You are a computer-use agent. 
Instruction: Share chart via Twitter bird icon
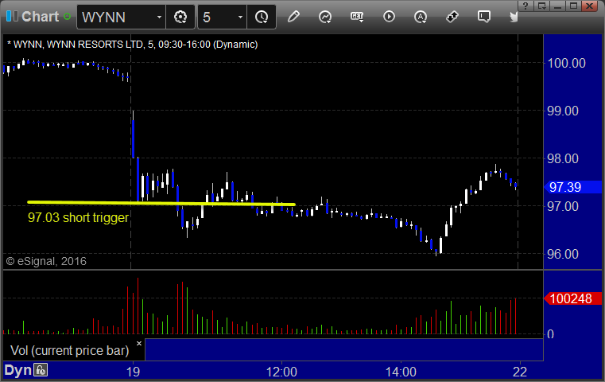pyautogui.click(x=514, y=17)
